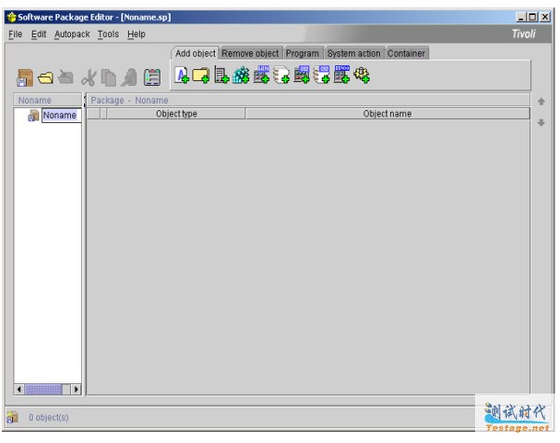Click the Object type column header
This screenshot has width=560, height=443.
click(x=176, y=114)
